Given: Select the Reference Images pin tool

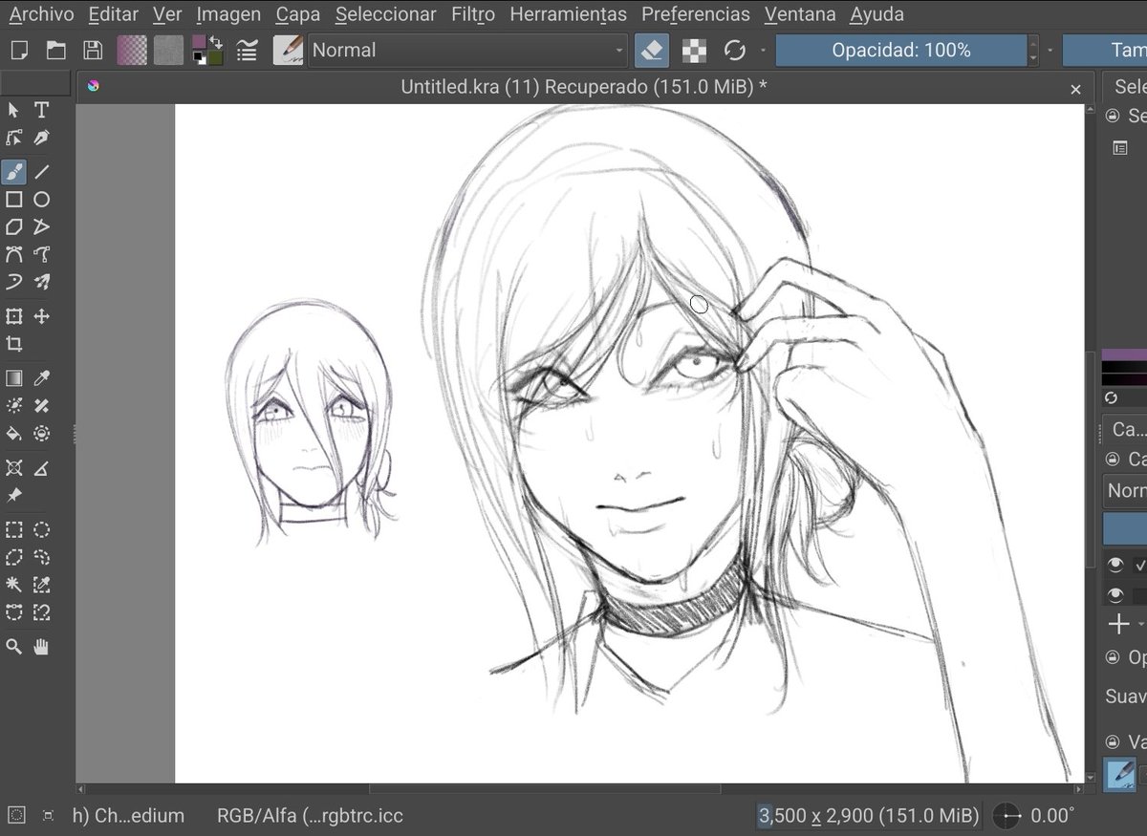Looking at the screenshot, I should pos(14,496).
